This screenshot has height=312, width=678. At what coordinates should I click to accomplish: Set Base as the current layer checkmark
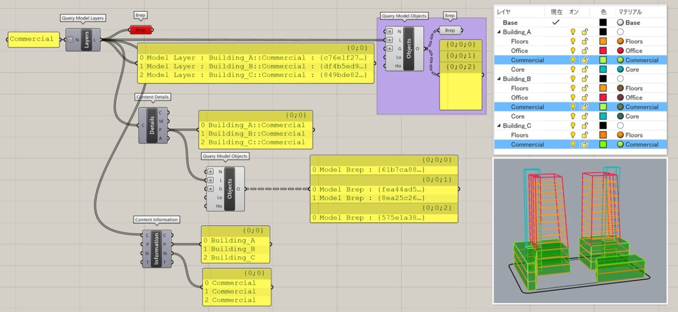557,22
